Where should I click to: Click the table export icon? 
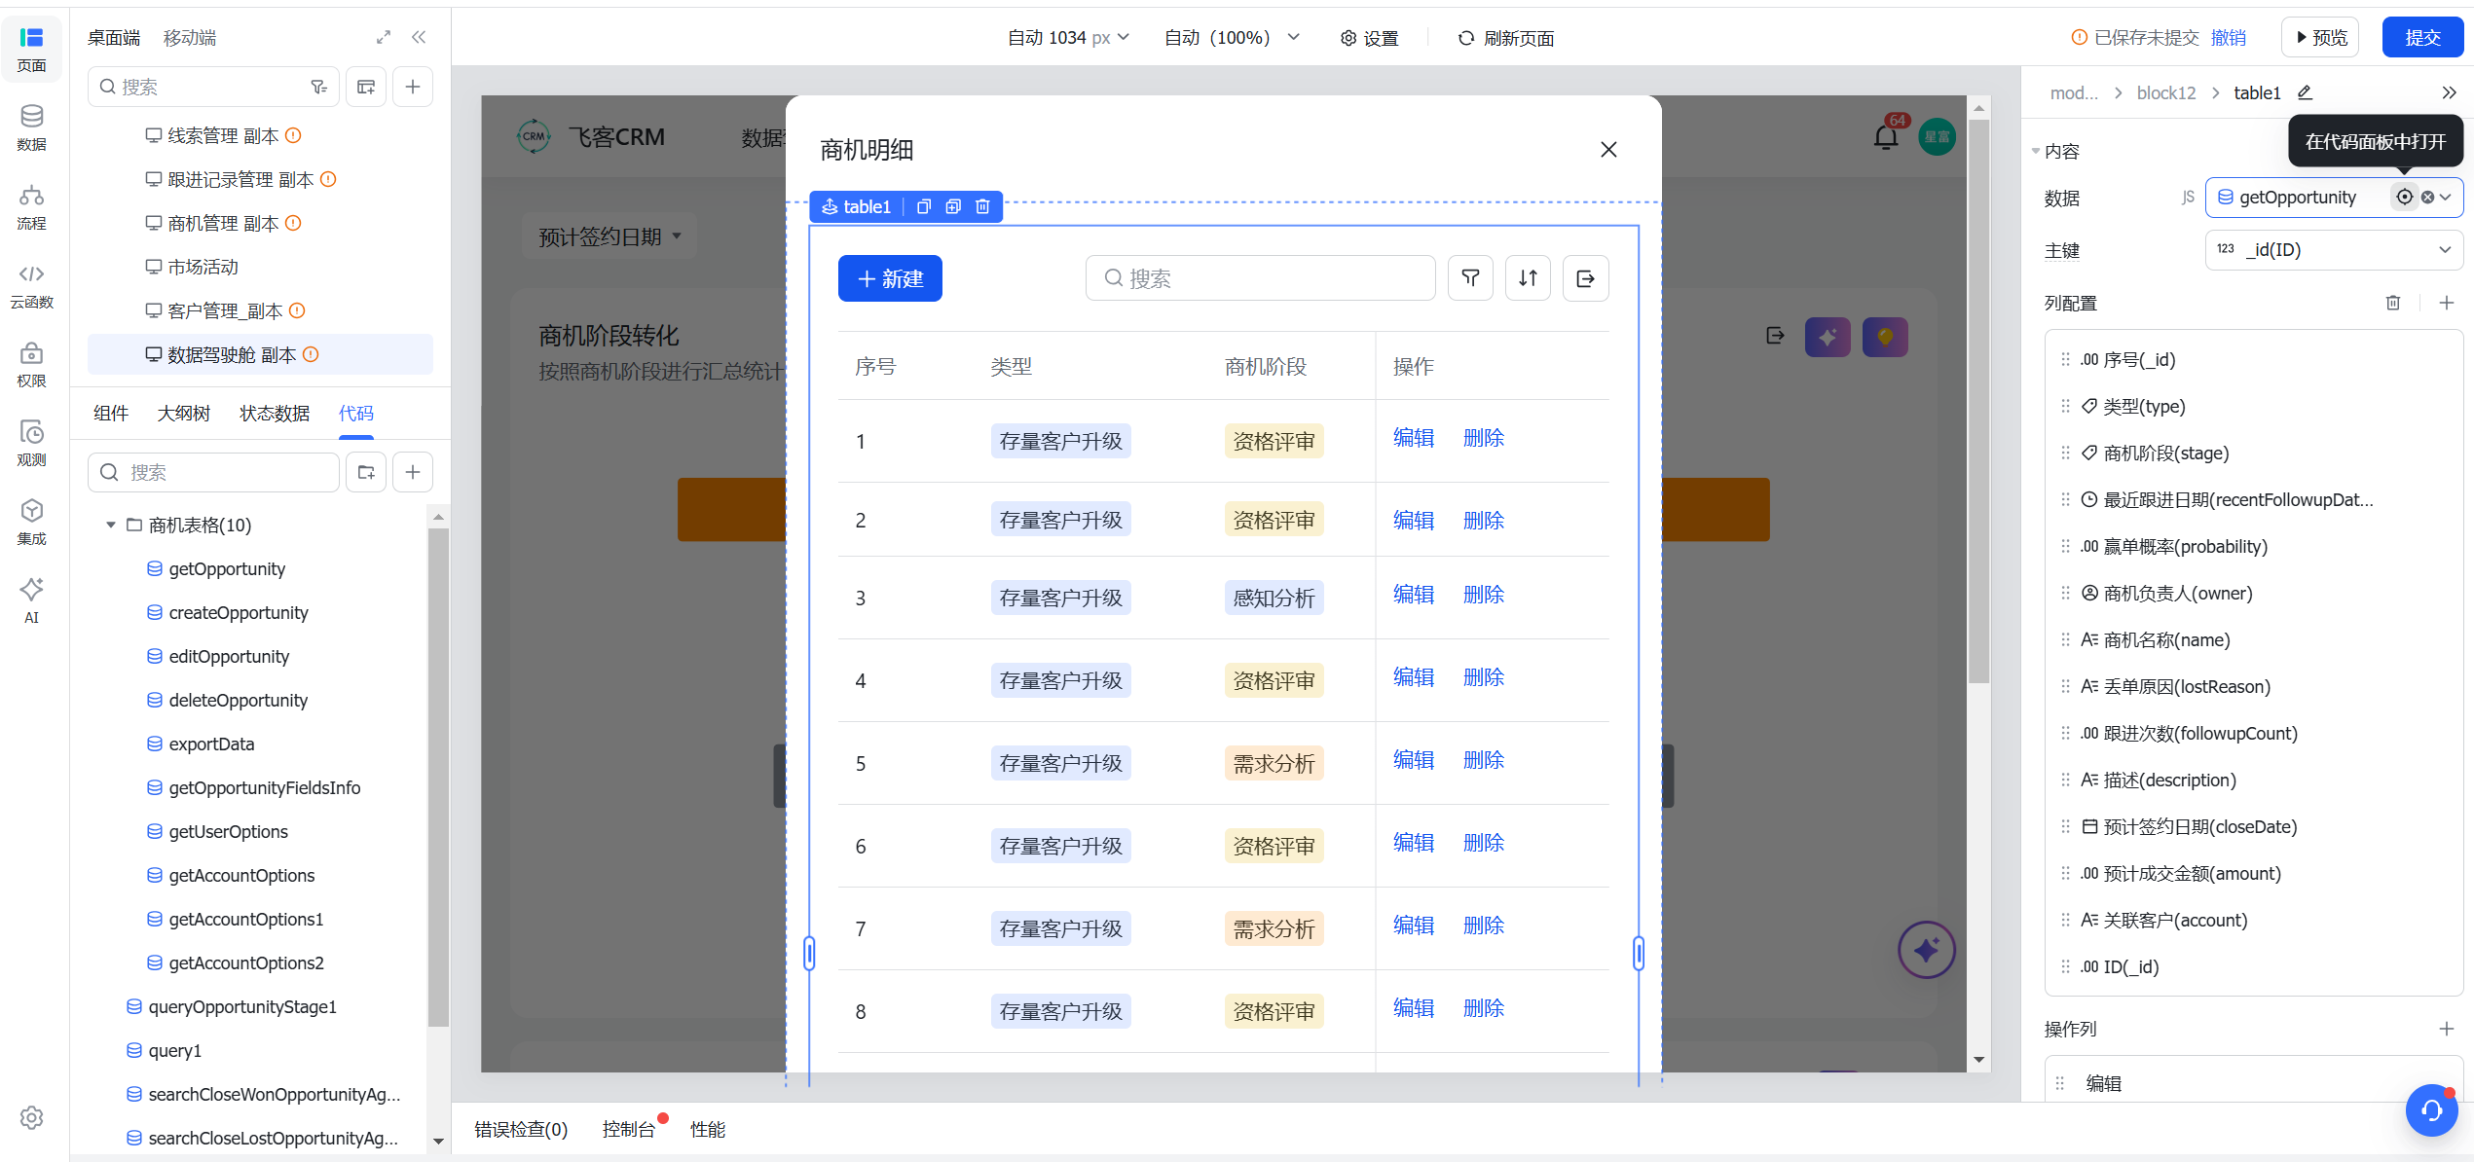(1585, 278)
